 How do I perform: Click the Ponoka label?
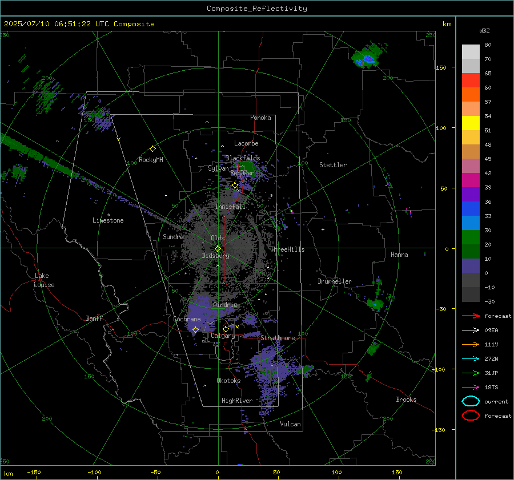260,118
